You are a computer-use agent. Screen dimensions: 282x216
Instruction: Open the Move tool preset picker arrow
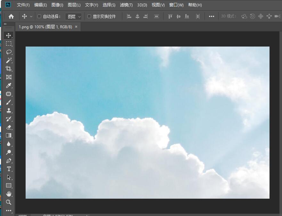31,17
